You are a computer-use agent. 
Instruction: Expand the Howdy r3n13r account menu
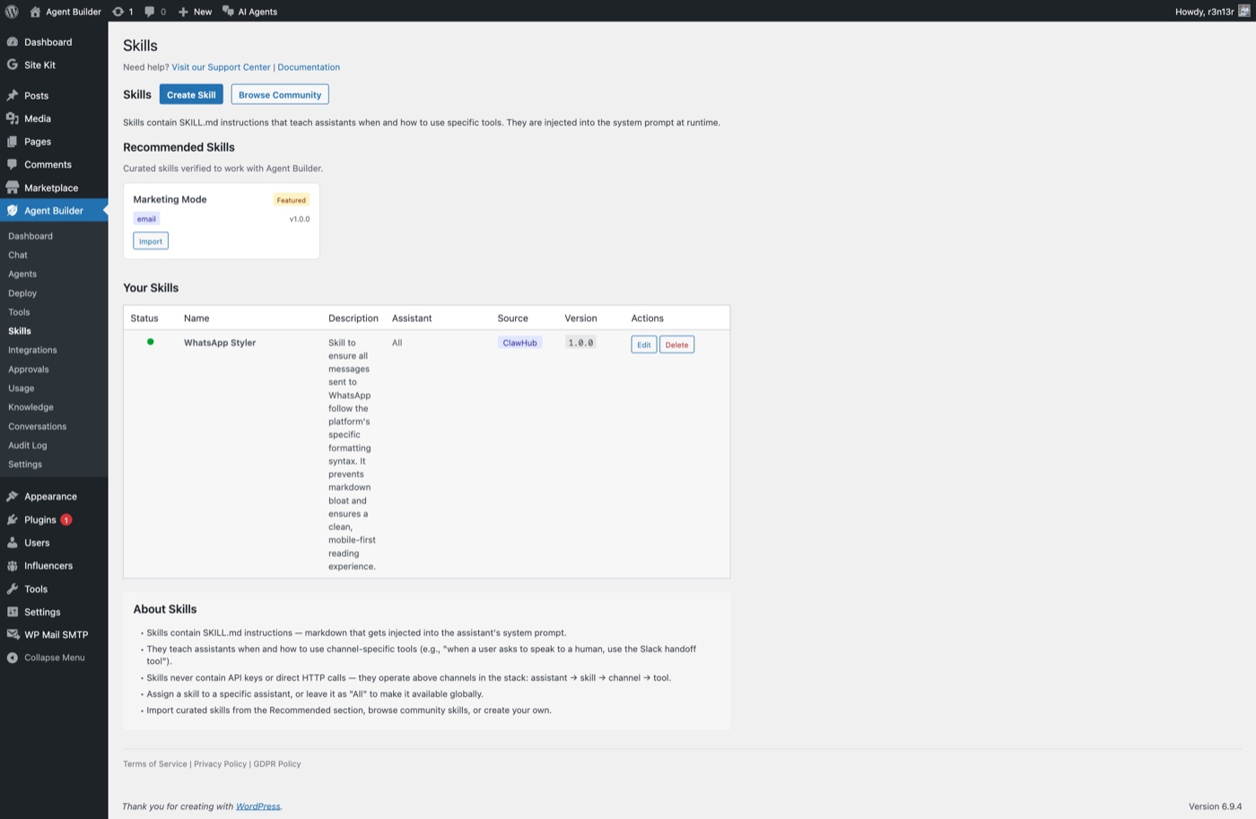point(1204,12)
